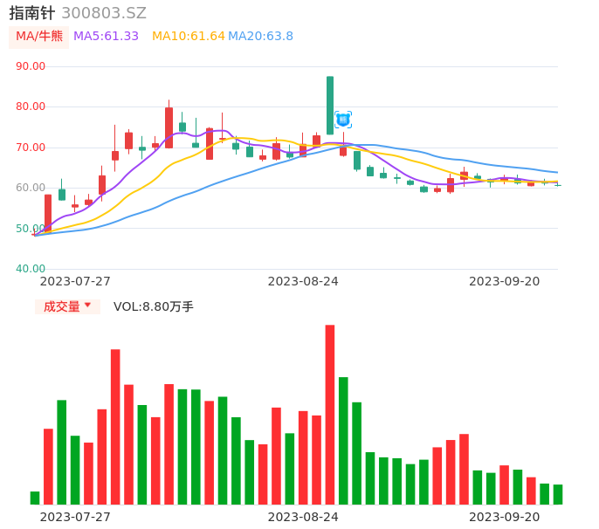Click the 2023-07-27 date under volume chart
The width and height of the screenshot is (599, 529).
(x=75, y=517)
